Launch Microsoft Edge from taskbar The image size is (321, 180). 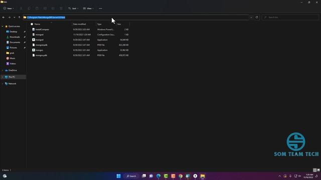158,176
